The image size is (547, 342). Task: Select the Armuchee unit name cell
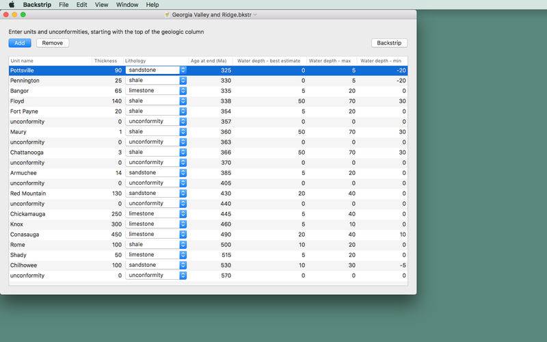(23, 173)
